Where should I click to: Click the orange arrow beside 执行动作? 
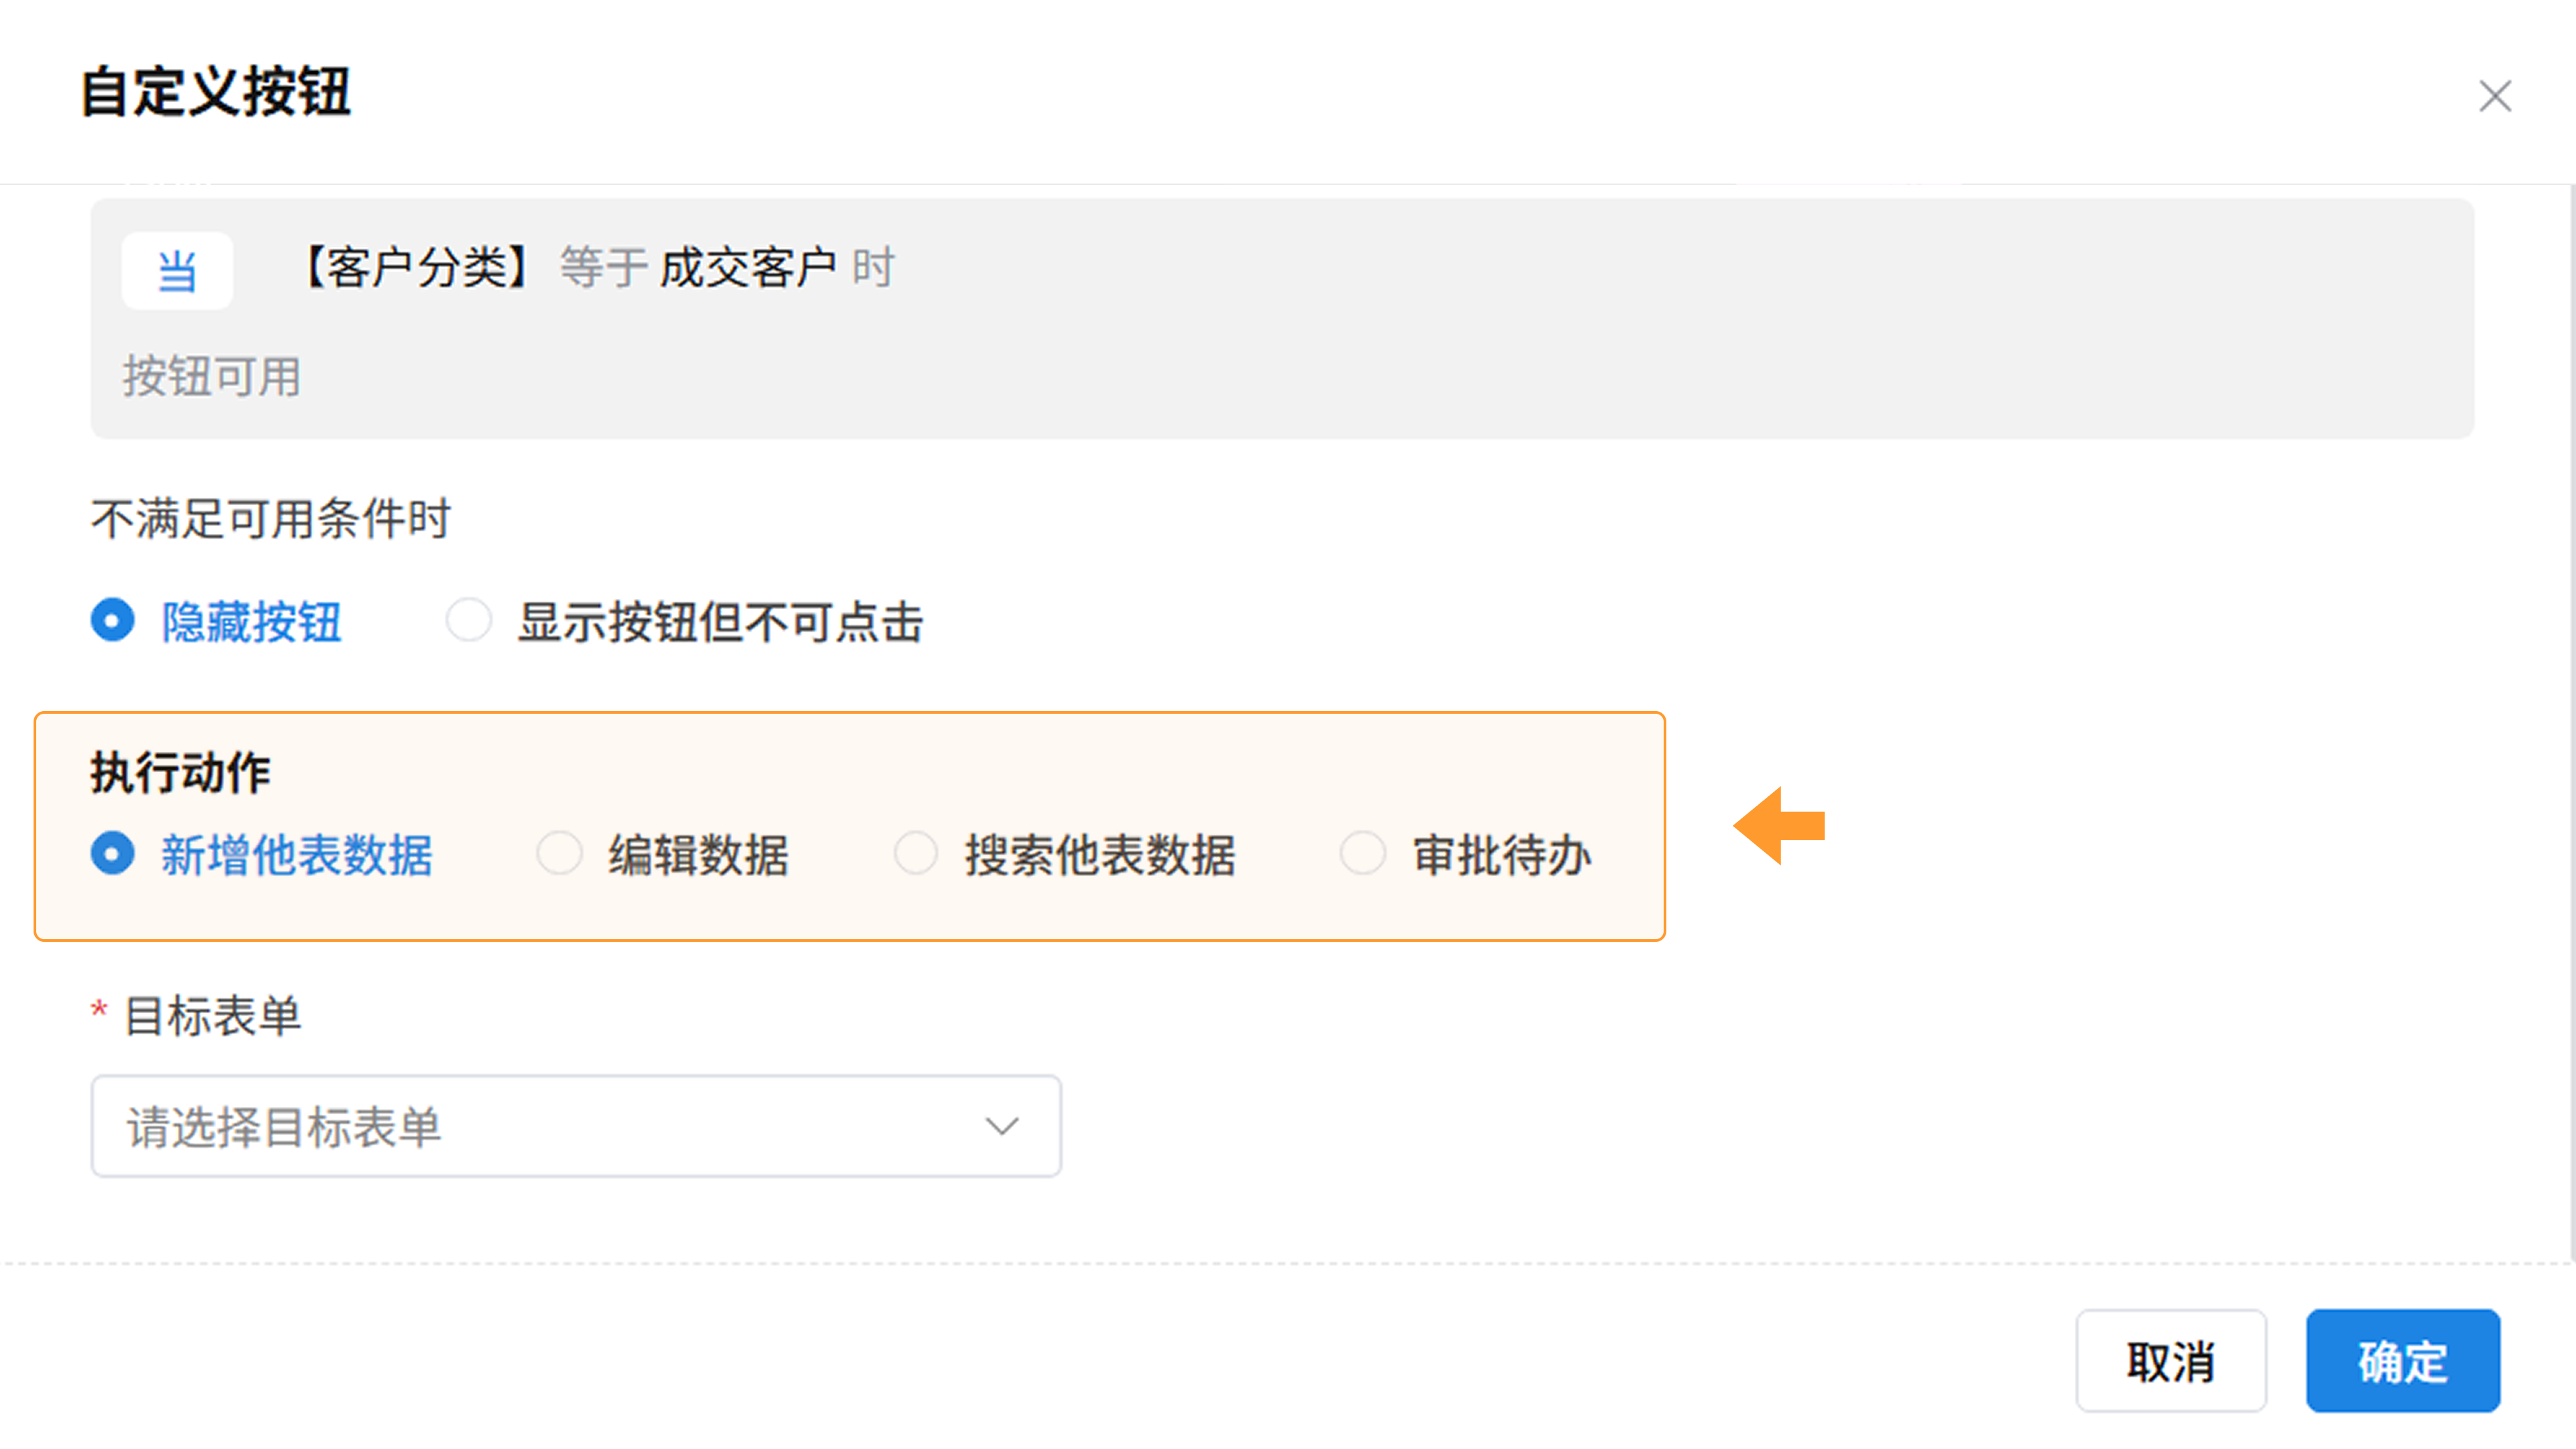click(x=1780, y=826)
